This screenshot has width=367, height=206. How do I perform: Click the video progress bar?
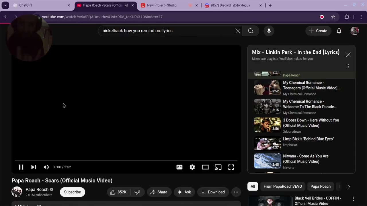126,160
